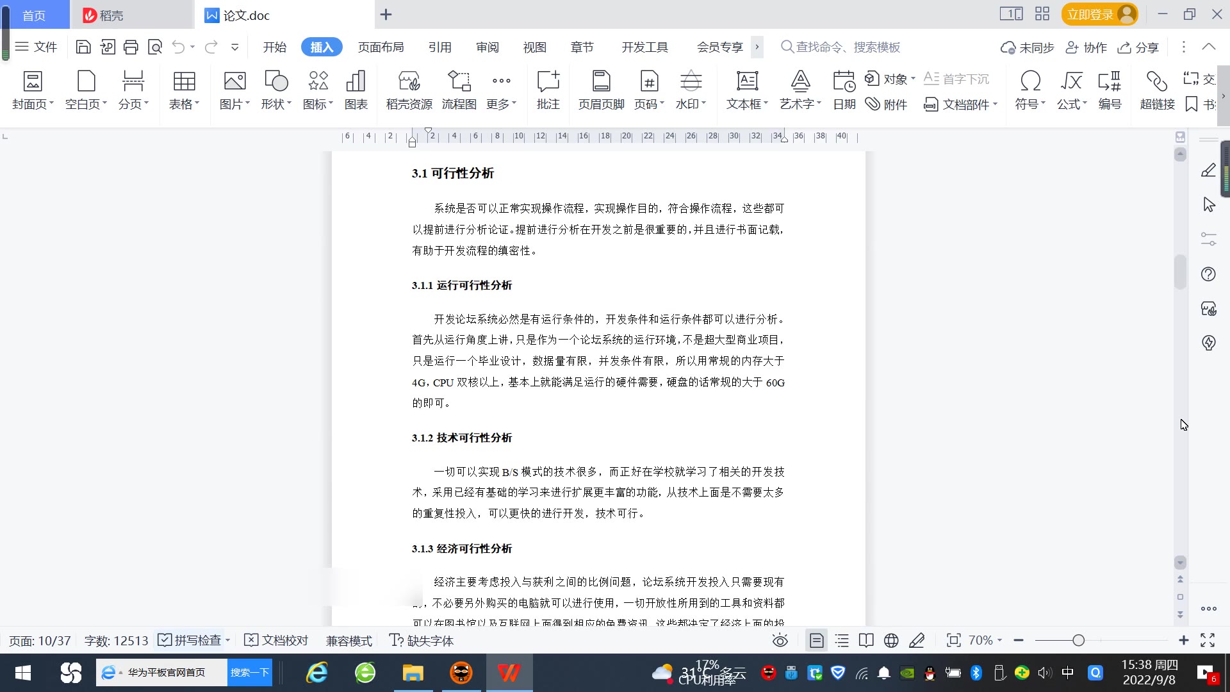1230x692 pixels.
Task: Open the date (日期) insert tool
Action: [x=844, y=90]
